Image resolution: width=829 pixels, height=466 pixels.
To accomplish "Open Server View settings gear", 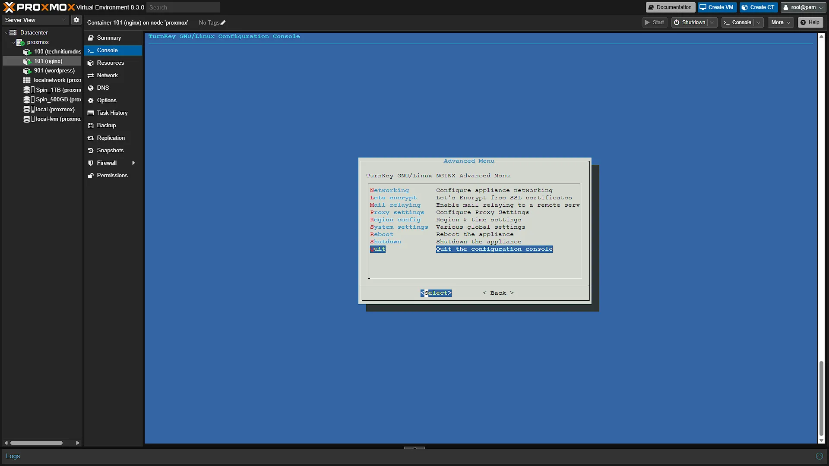I will (76, 20).
